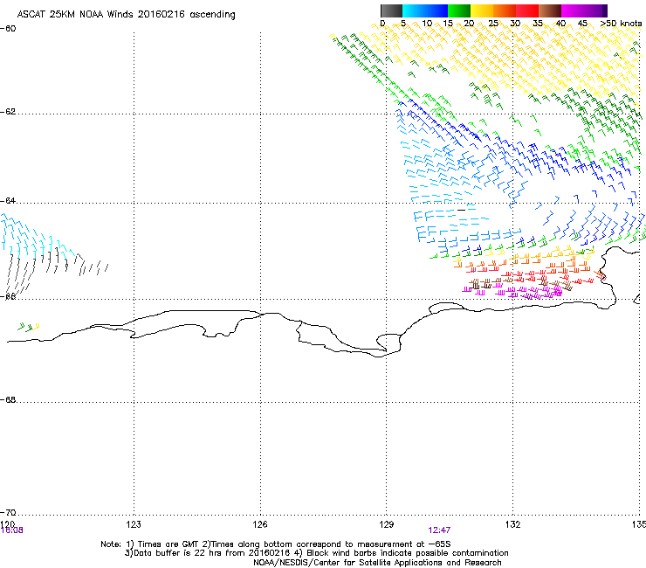Click the green 15-20 knots legend swatch
646x568 pixels.
point(459,10)
